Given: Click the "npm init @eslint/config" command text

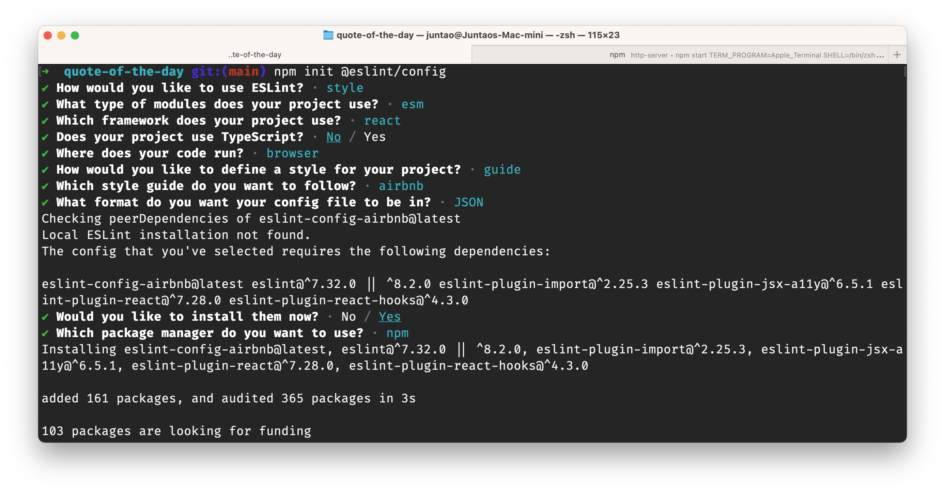Looking at the screenshot, I should click(360, 71).
